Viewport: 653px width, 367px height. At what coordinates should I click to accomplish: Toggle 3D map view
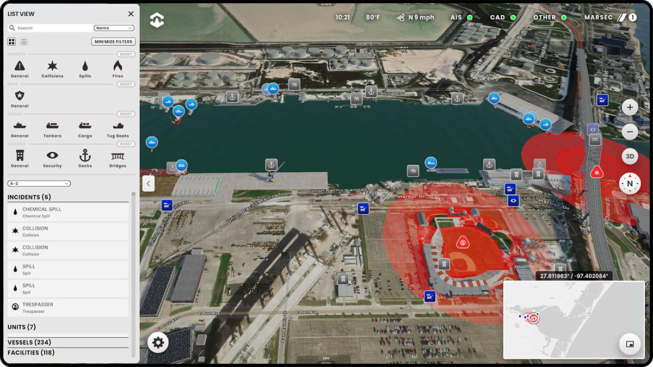click(x=630, y=157)
